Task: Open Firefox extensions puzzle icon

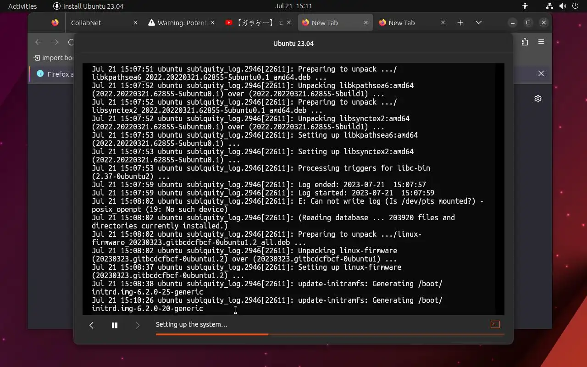Action: 525,42
